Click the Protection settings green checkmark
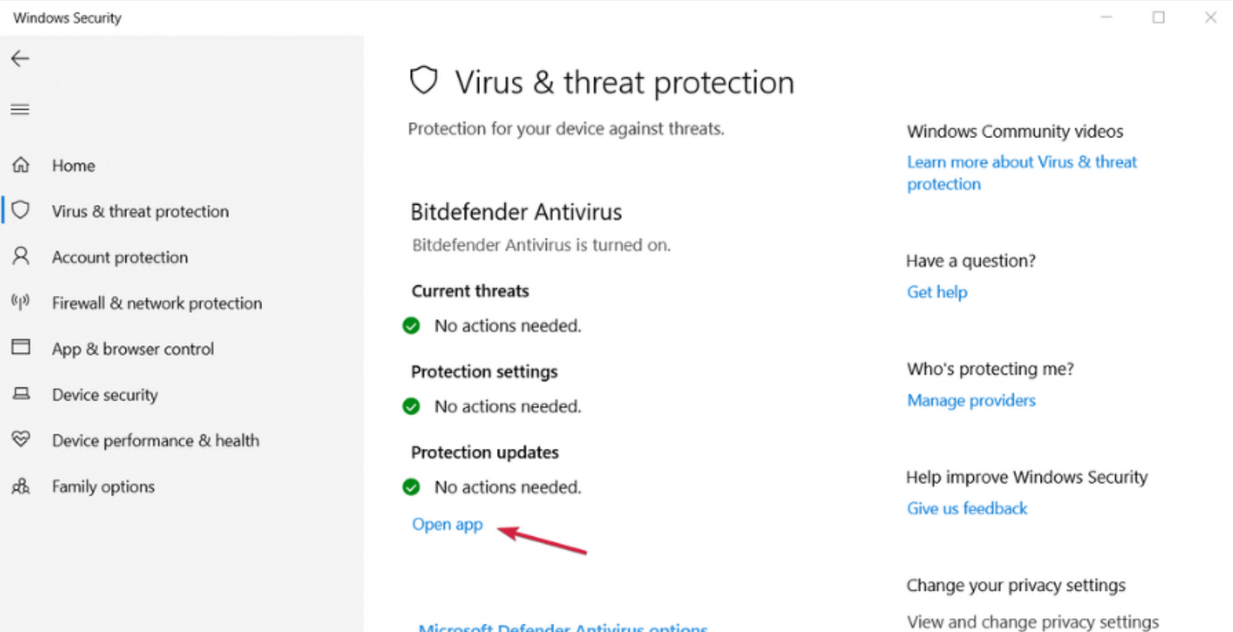The image size is (1233, 632). [x=412, y=406]
